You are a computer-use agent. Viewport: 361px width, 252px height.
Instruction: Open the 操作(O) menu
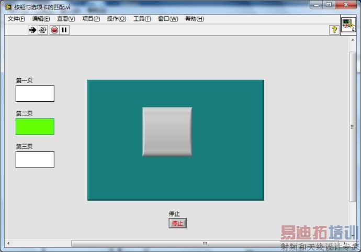[117, 19]
